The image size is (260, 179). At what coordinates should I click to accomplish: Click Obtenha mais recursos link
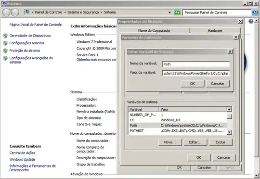[96, 60]
